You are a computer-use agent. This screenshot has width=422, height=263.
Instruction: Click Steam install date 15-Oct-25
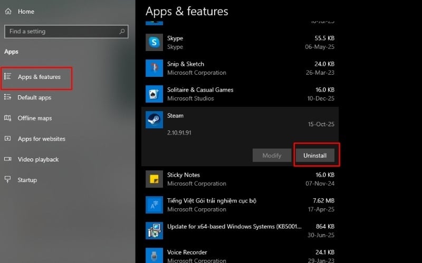(x=321, y=124)
